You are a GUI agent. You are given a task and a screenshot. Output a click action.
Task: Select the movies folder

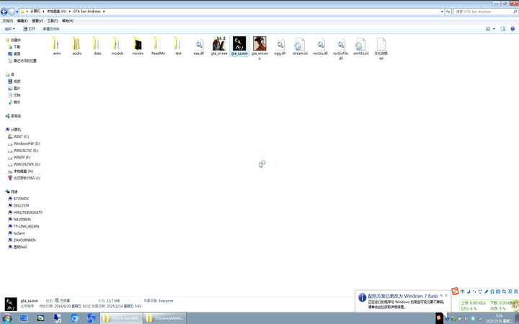(138, 46)
